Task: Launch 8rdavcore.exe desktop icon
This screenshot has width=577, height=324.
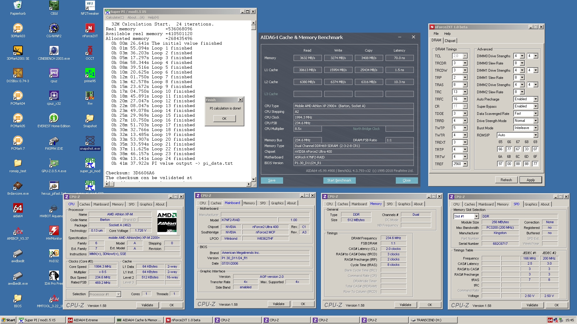Action: click(18, 188)
